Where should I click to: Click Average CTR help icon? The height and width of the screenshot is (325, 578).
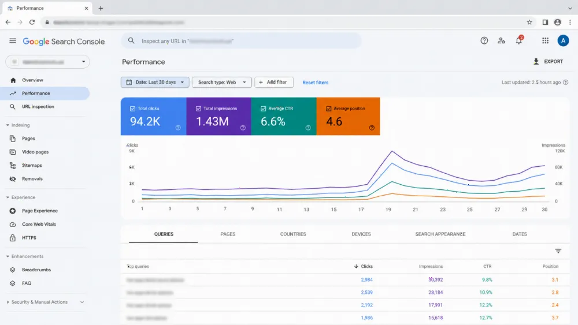pos(308,128)
